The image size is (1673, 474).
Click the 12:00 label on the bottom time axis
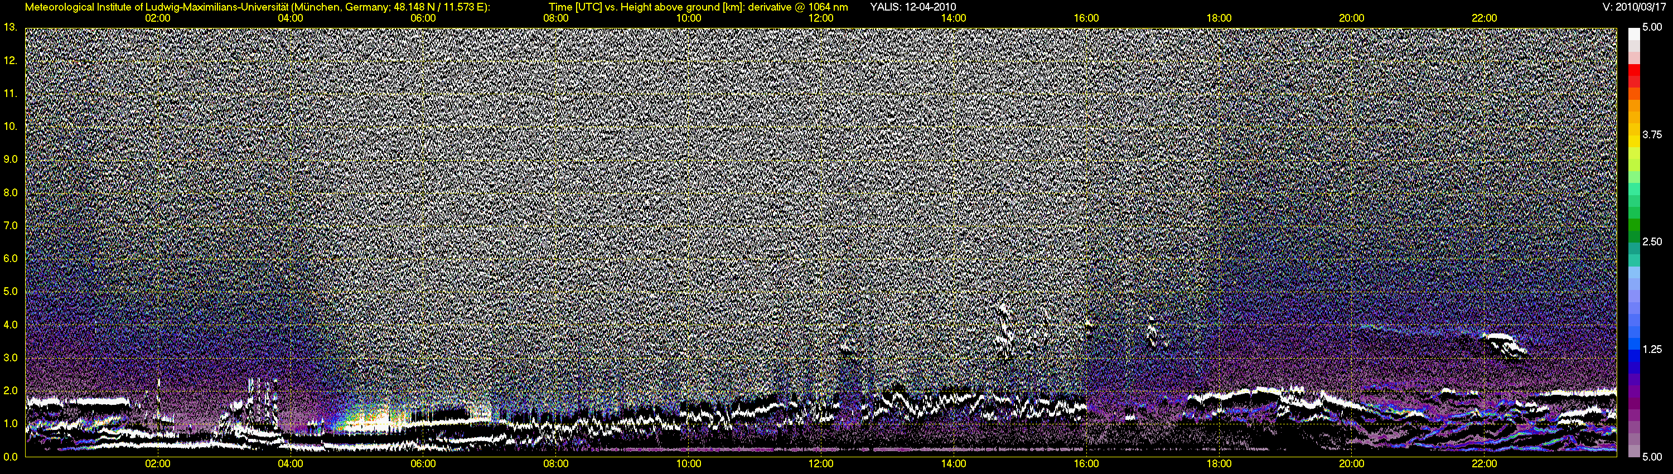pos(821,463)
